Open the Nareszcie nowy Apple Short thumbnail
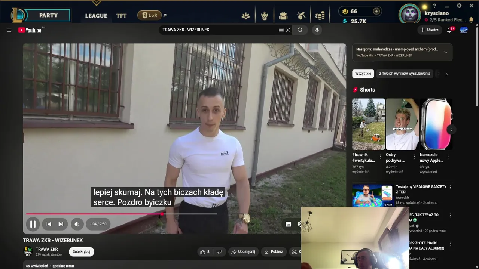 (436, 124)
